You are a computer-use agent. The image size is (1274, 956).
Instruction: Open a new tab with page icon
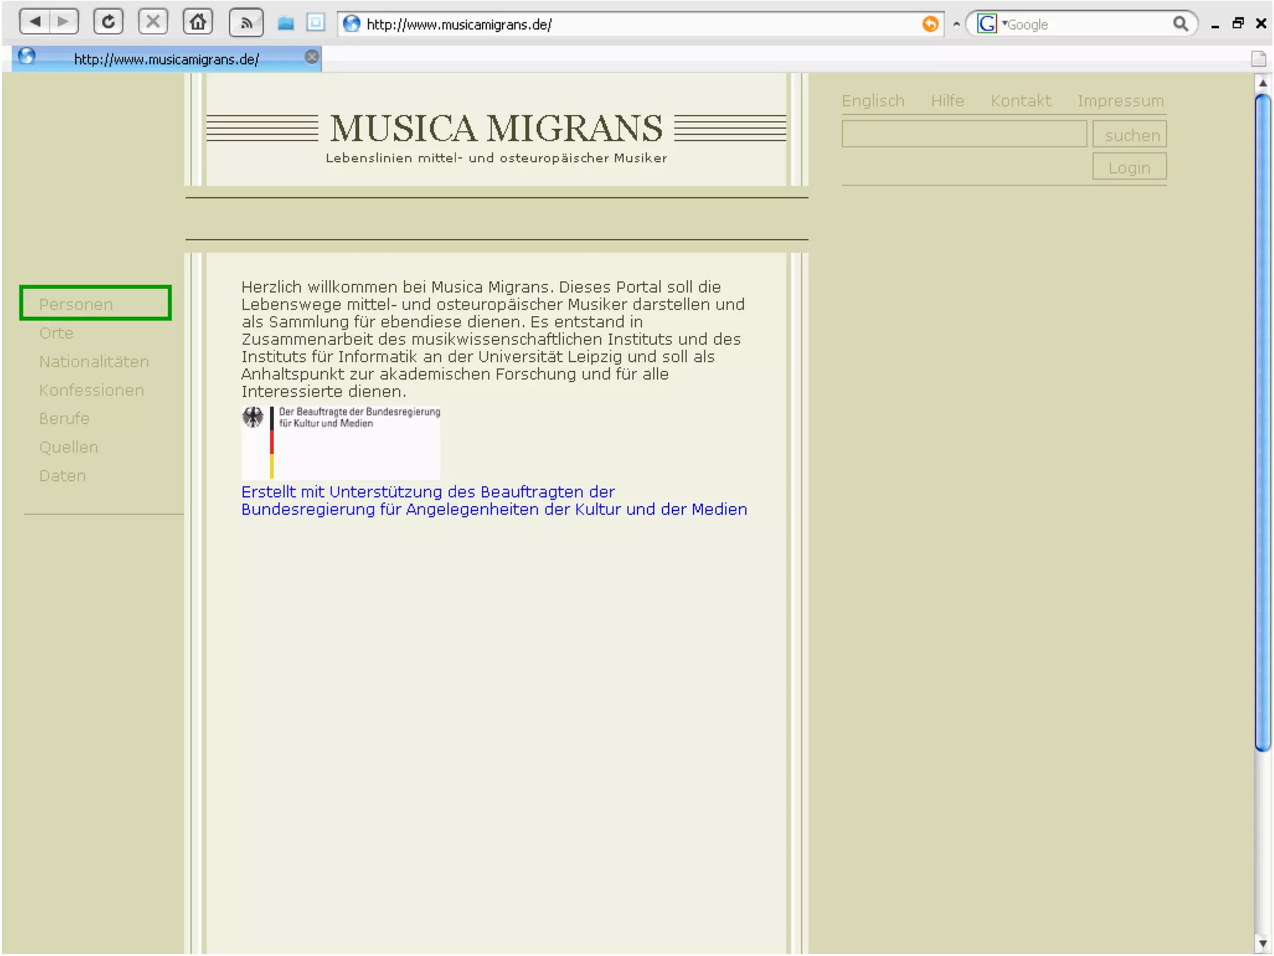tap(1258, 59)
